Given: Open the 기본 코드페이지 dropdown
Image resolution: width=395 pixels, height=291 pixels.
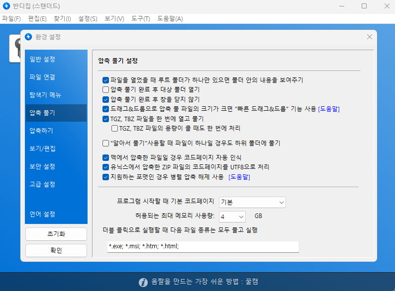Looking at the screenshot, I should pyautogui.click(x=252, y=202).
